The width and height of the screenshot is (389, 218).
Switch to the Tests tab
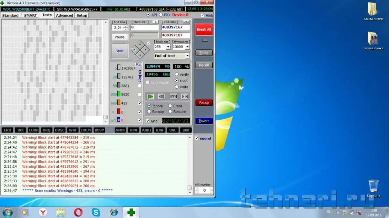coord(47,15)
